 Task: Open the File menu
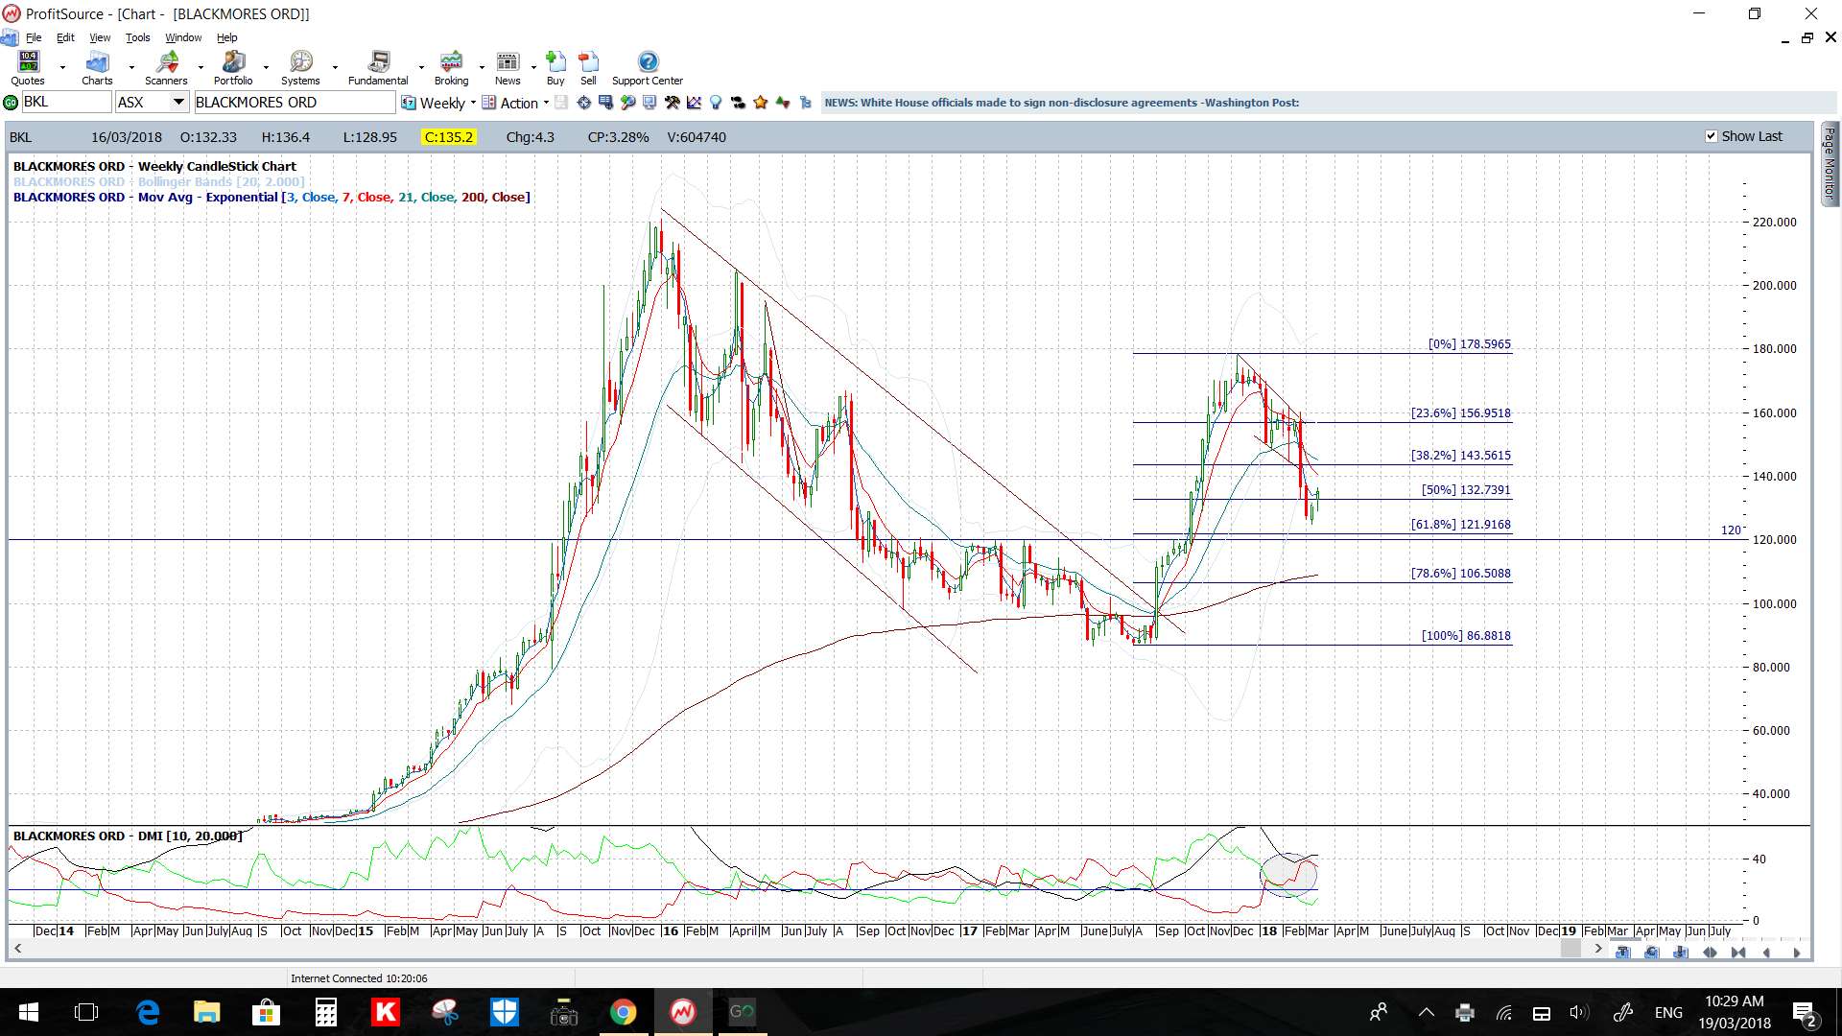point(34,37)
